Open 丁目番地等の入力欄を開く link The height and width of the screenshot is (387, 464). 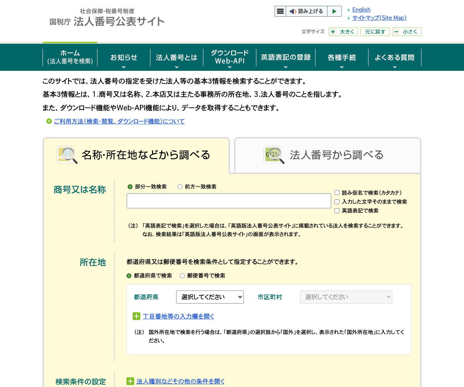click(178, 316)
